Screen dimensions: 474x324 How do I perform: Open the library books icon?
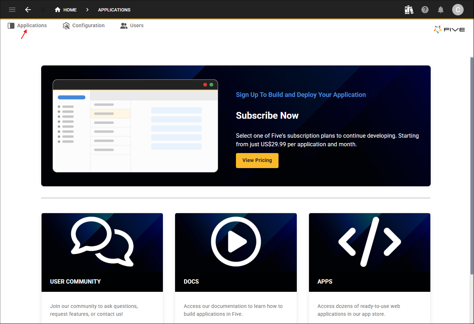click(x=409, y=10)
